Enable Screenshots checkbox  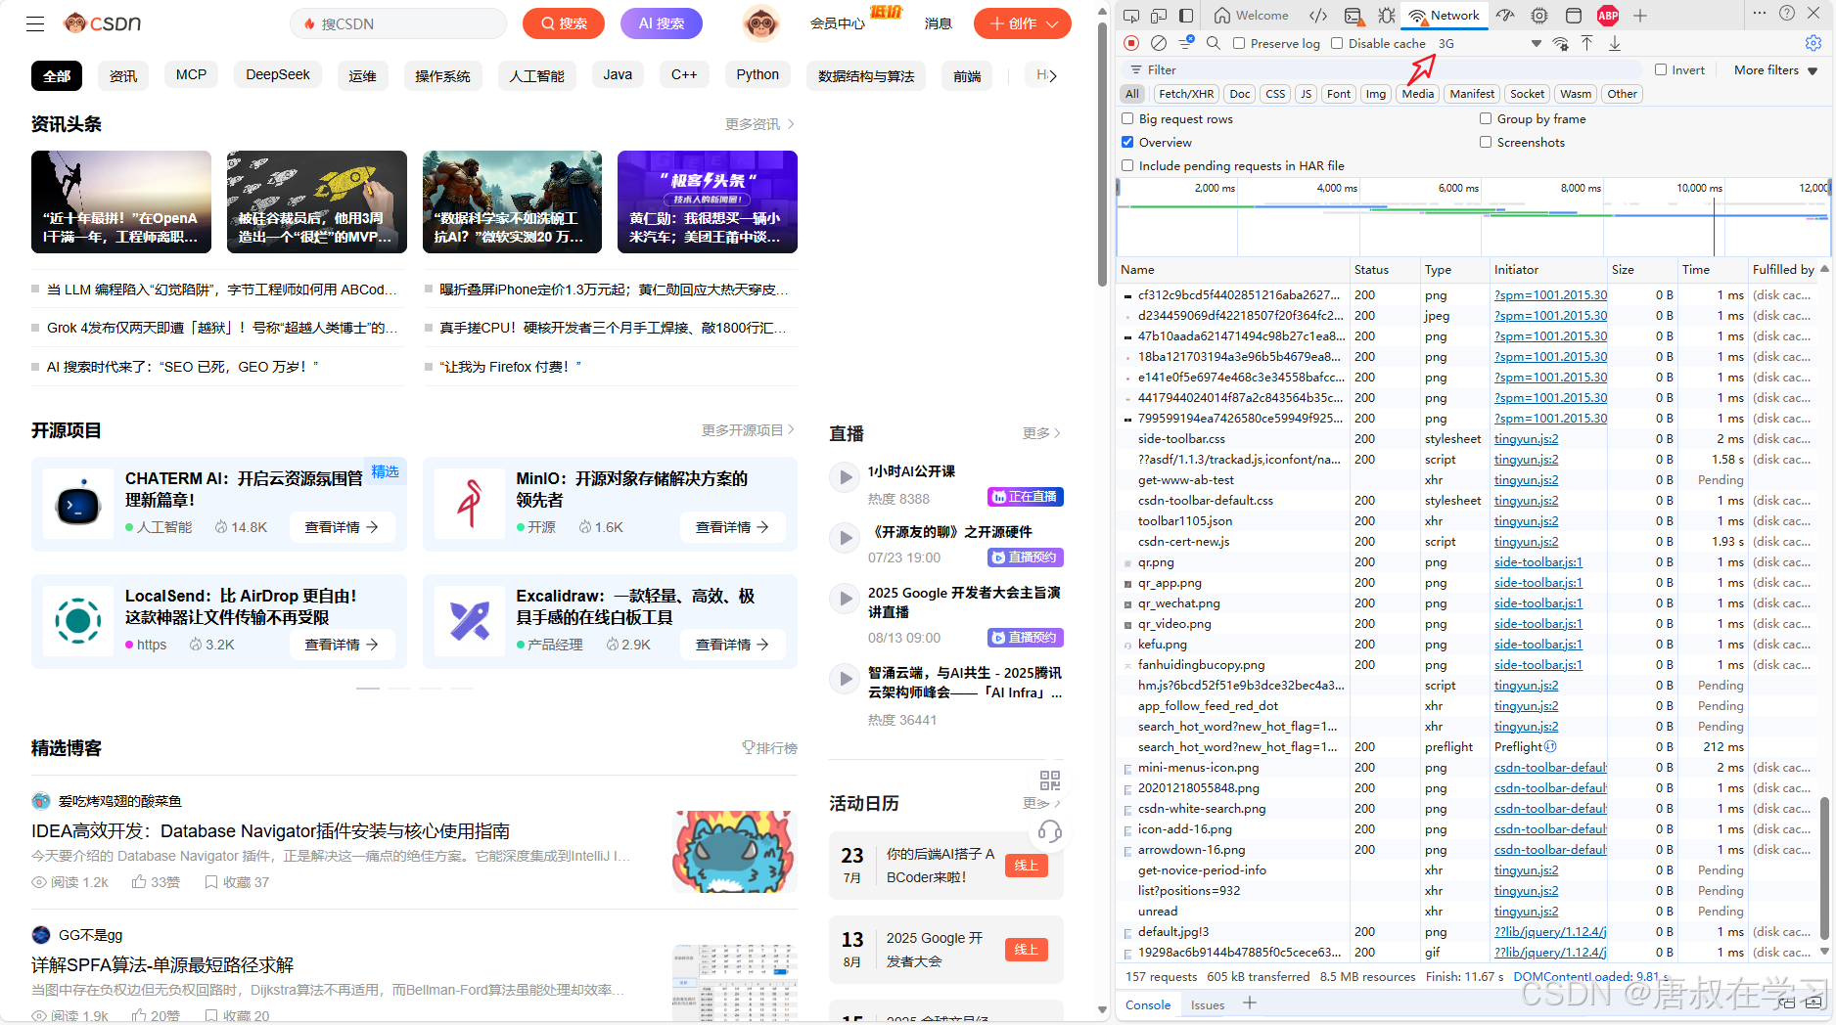[x=1486, y=142]
